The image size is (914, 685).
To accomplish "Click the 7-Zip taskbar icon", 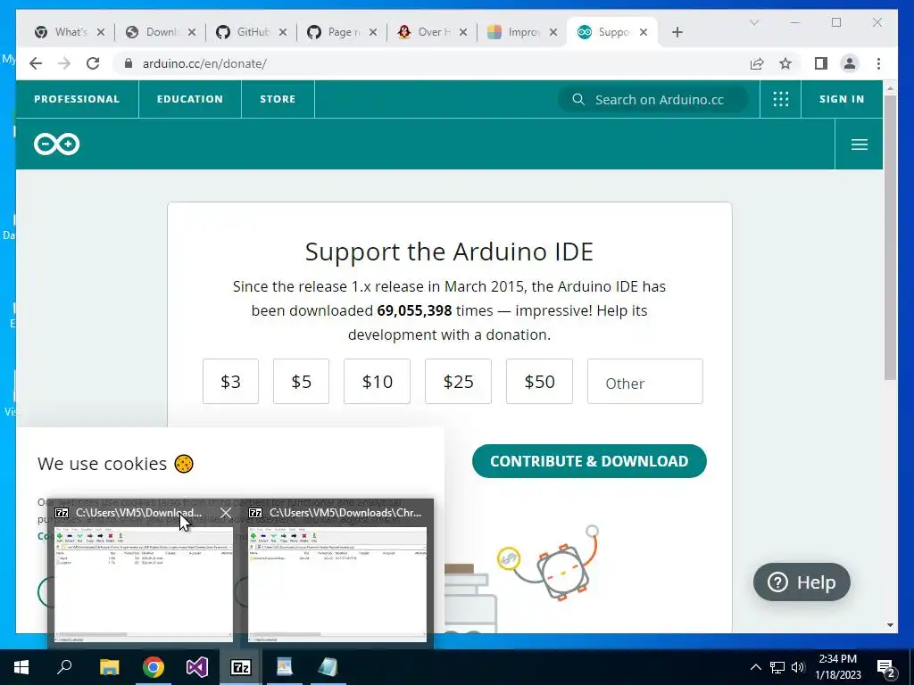I will (241, 667).
